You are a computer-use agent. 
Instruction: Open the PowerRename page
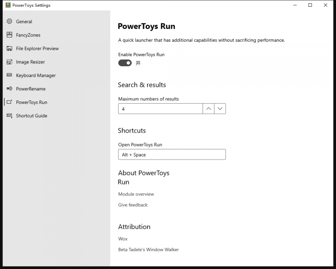(57, 89)
